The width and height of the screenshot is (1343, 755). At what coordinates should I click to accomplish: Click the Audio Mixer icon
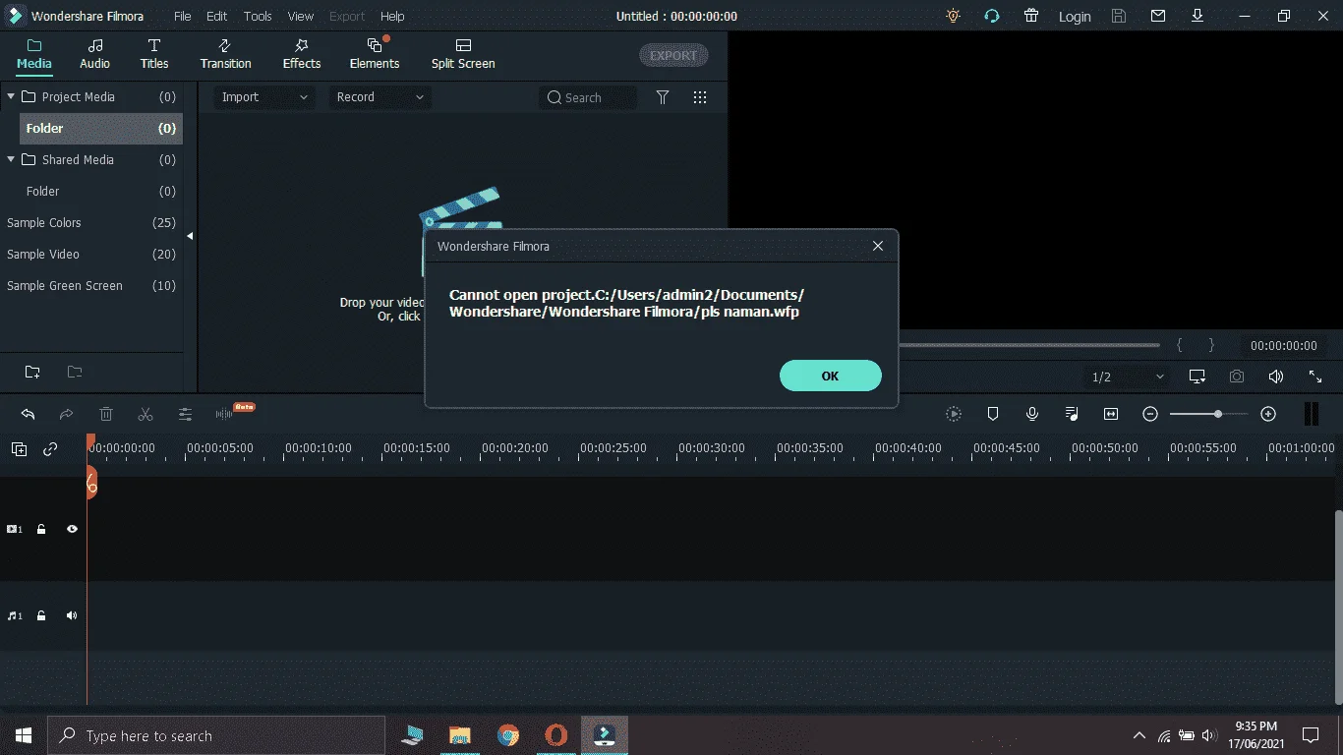point(1072,414)
